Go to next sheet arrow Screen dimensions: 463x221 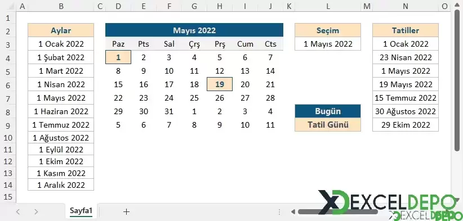(36, 211)
